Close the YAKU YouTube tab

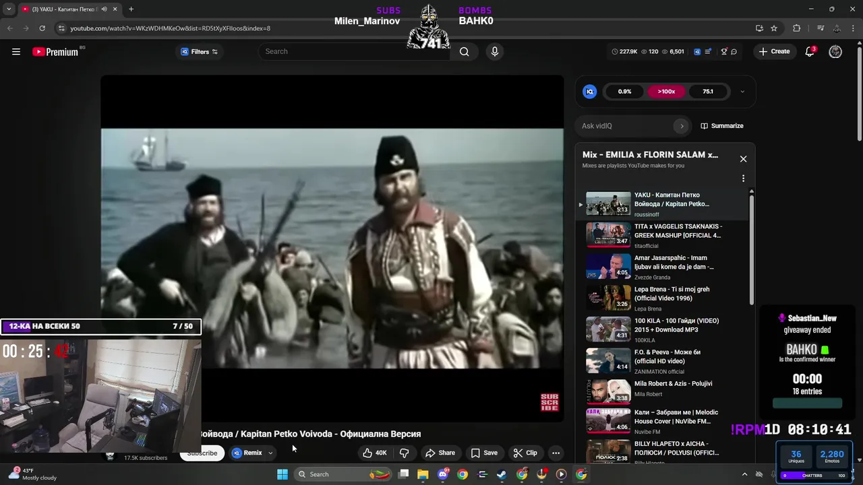coord(115,9)
